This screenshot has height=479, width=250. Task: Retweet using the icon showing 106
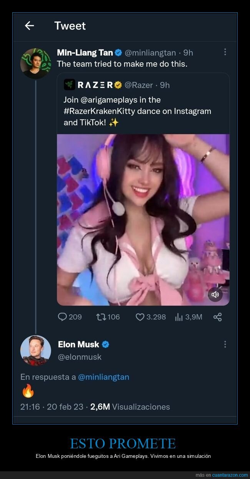point(101,317)
